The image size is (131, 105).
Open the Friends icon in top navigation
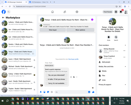point(65,12)
